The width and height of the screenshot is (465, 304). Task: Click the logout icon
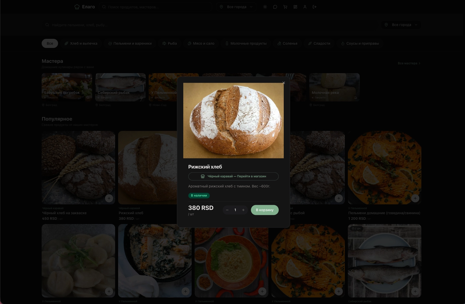[315, 7]
